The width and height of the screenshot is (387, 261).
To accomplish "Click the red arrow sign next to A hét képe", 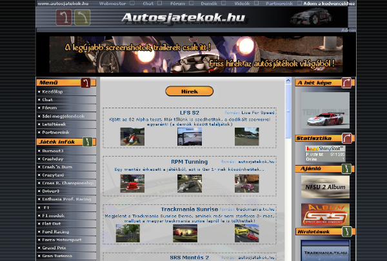I will (346, 82).
